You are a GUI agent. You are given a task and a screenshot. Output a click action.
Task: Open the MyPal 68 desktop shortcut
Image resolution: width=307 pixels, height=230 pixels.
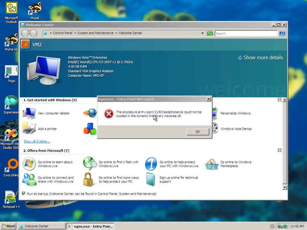click(11, 43)
